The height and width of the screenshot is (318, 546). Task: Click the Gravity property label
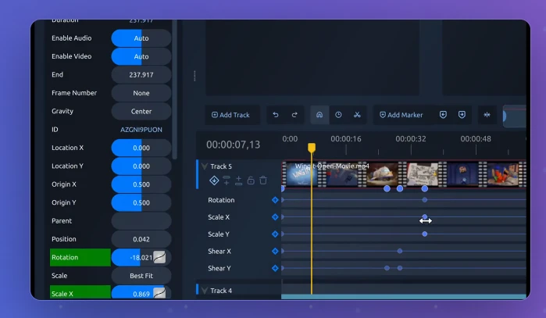(62, 112)
